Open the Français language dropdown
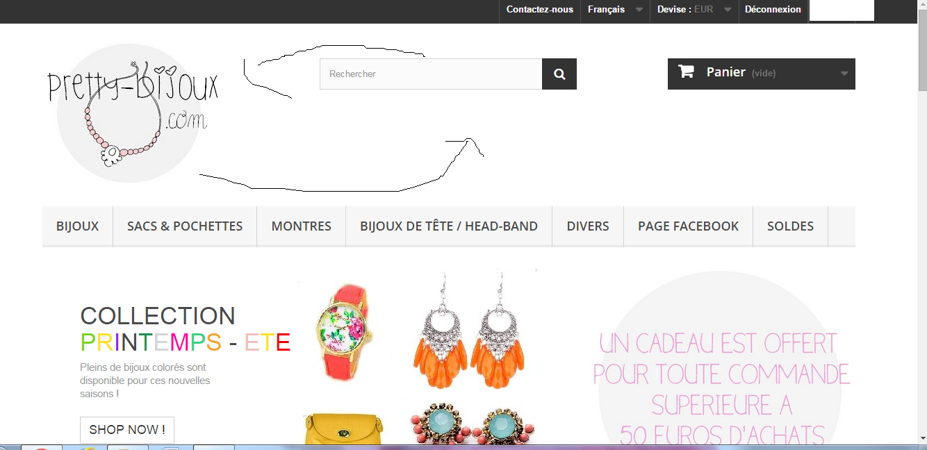 615,10
